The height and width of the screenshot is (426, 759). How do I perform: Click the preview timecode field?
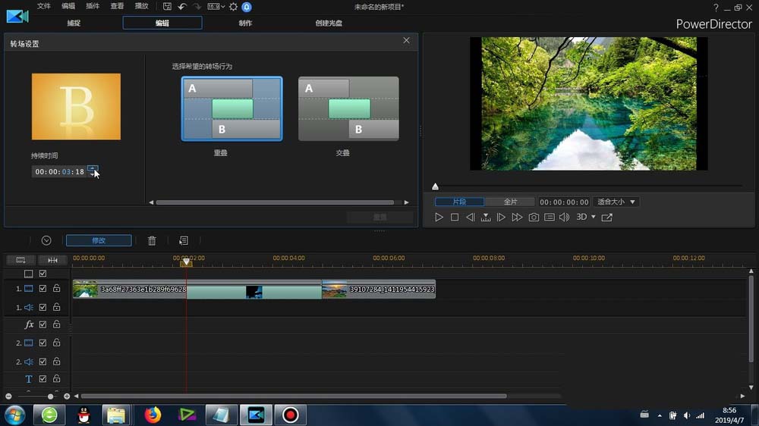pos(564,202)
